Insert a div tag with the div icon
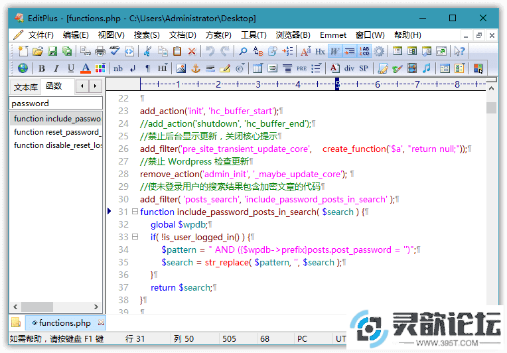The width and height of the screenshot is (507, 353). coord(349,68)
